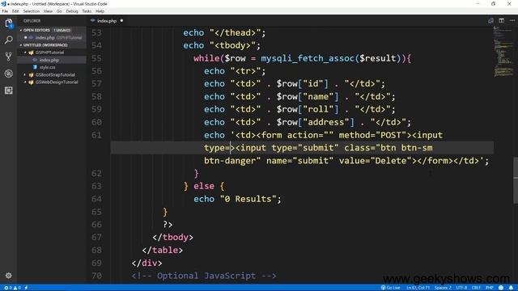Click '</tbody>' tag on line 67

[x=172, y=237]
